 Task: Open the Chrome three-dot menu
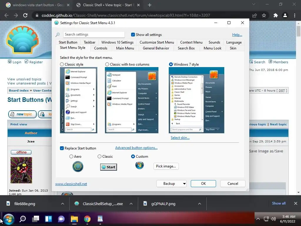click(x=295, y=15)
